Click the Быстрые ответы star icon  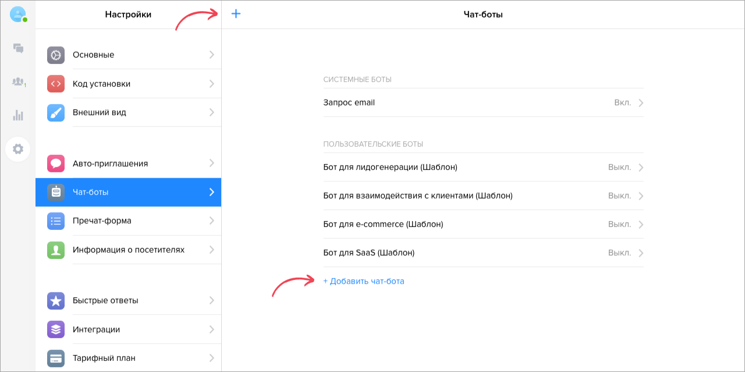coord(56,301)
